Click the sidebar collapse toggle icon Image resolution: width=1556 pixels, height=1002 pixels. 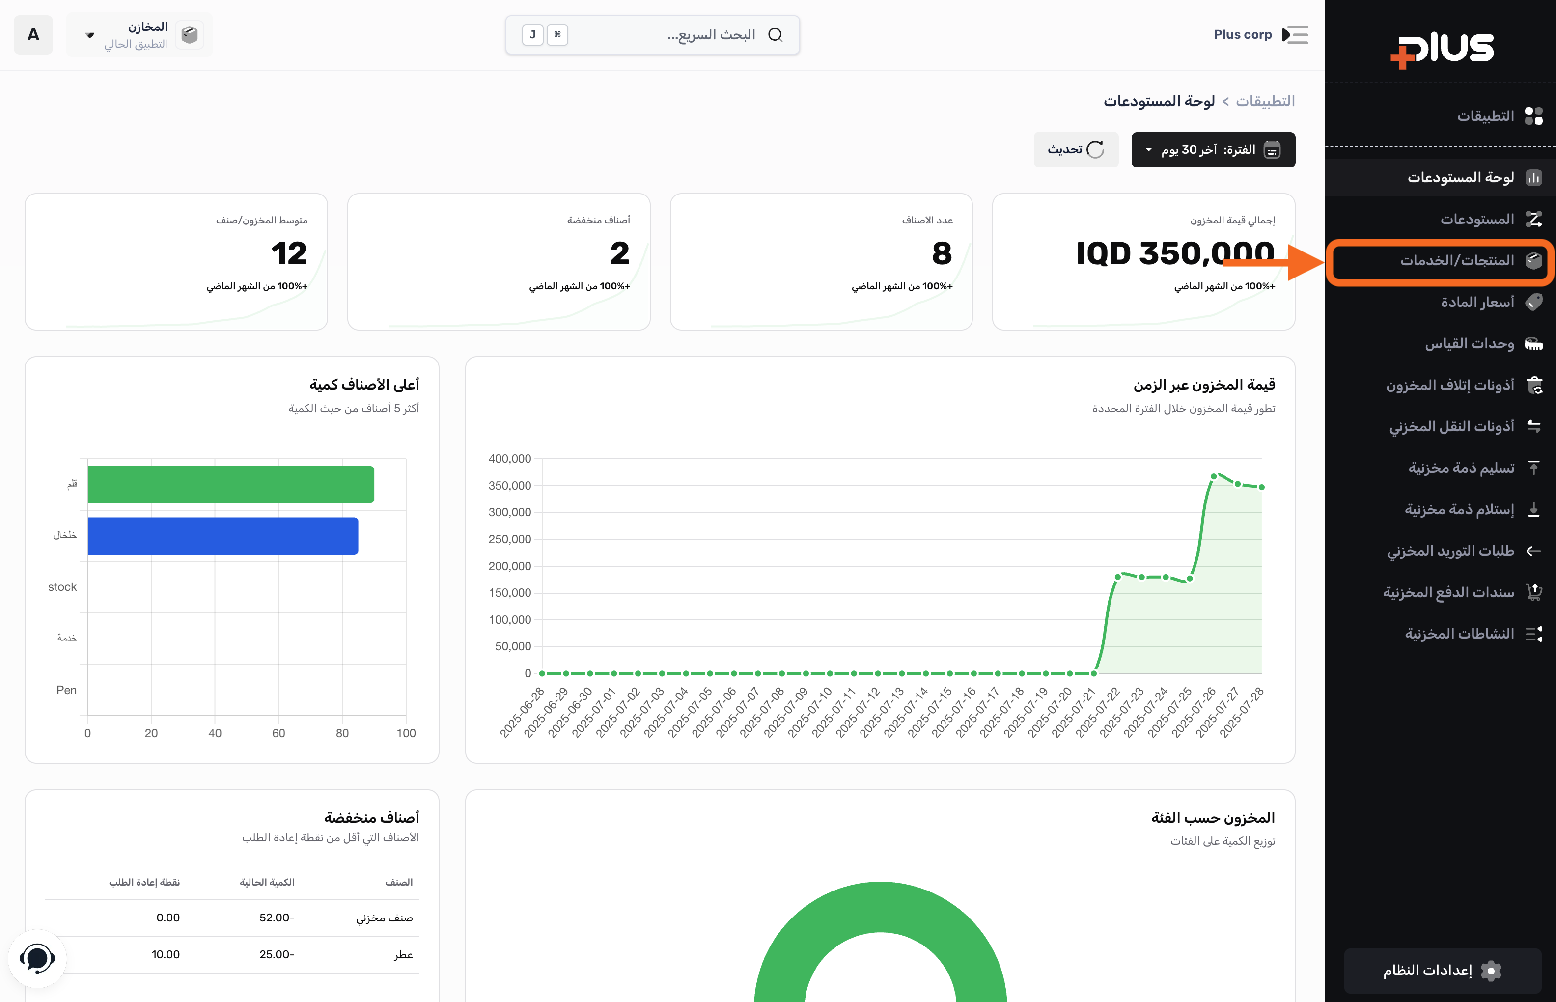pyautogui.click(x=1295, y=34)
